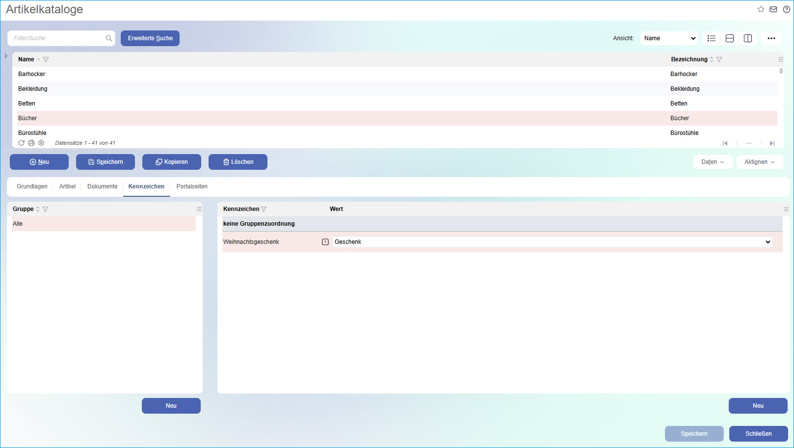Filter the Gruppe column
This screenshot has height=448, width=794.
[x=46, y=209]
